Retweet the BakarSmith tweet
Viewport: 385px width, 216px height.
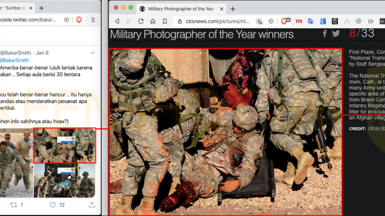click(x=14, y=205)
